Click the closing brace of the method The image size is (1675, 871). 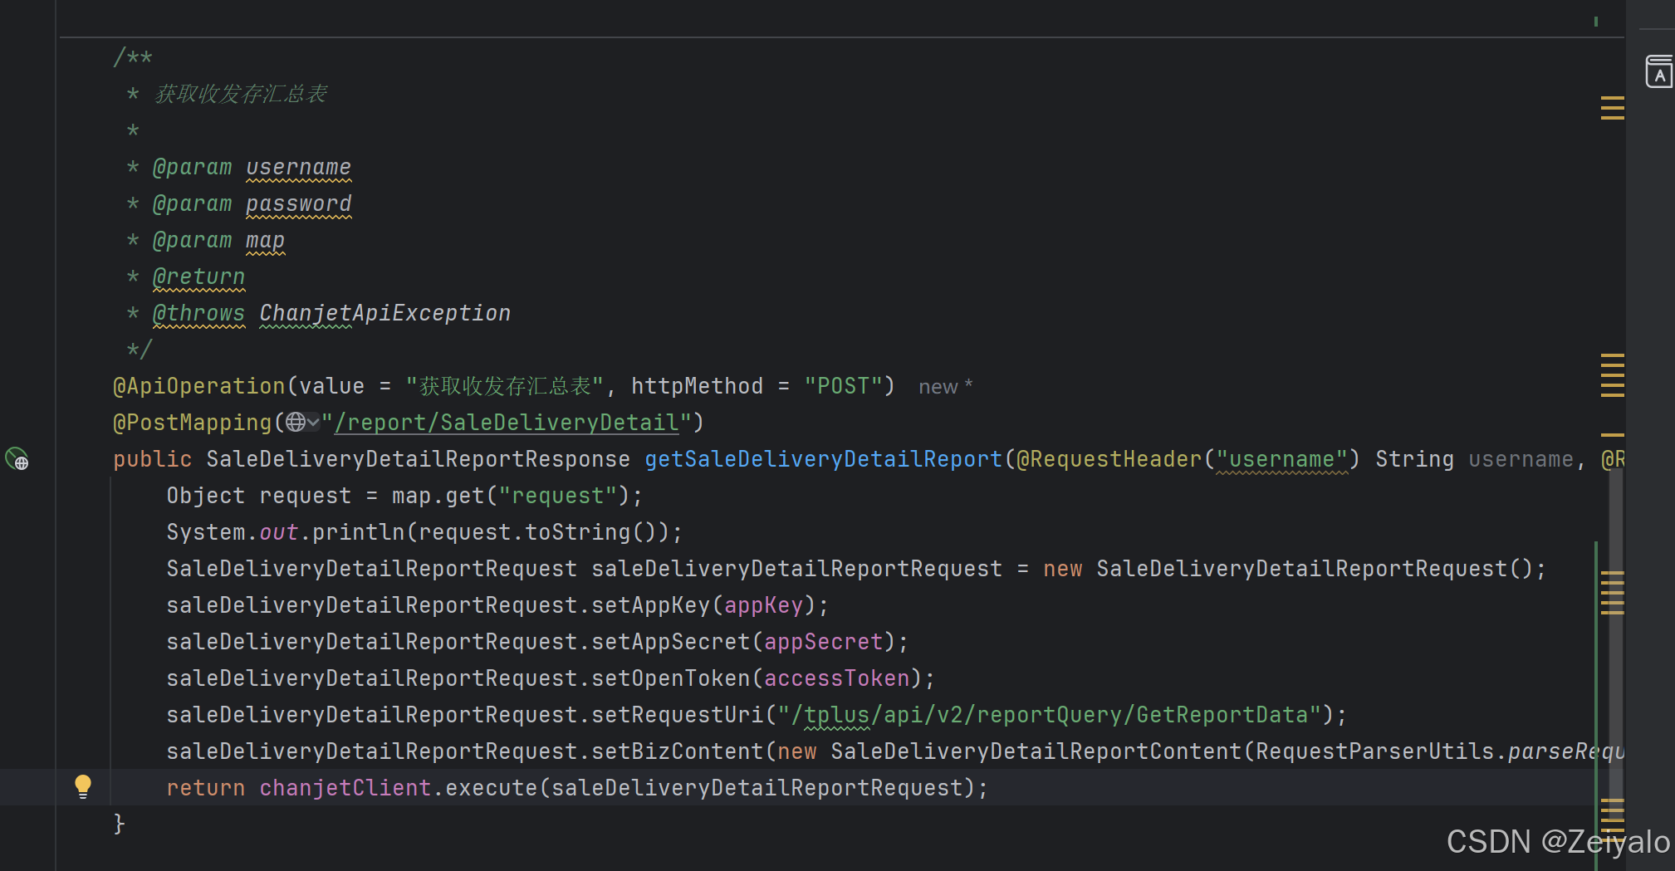click(x=119, y=824)
